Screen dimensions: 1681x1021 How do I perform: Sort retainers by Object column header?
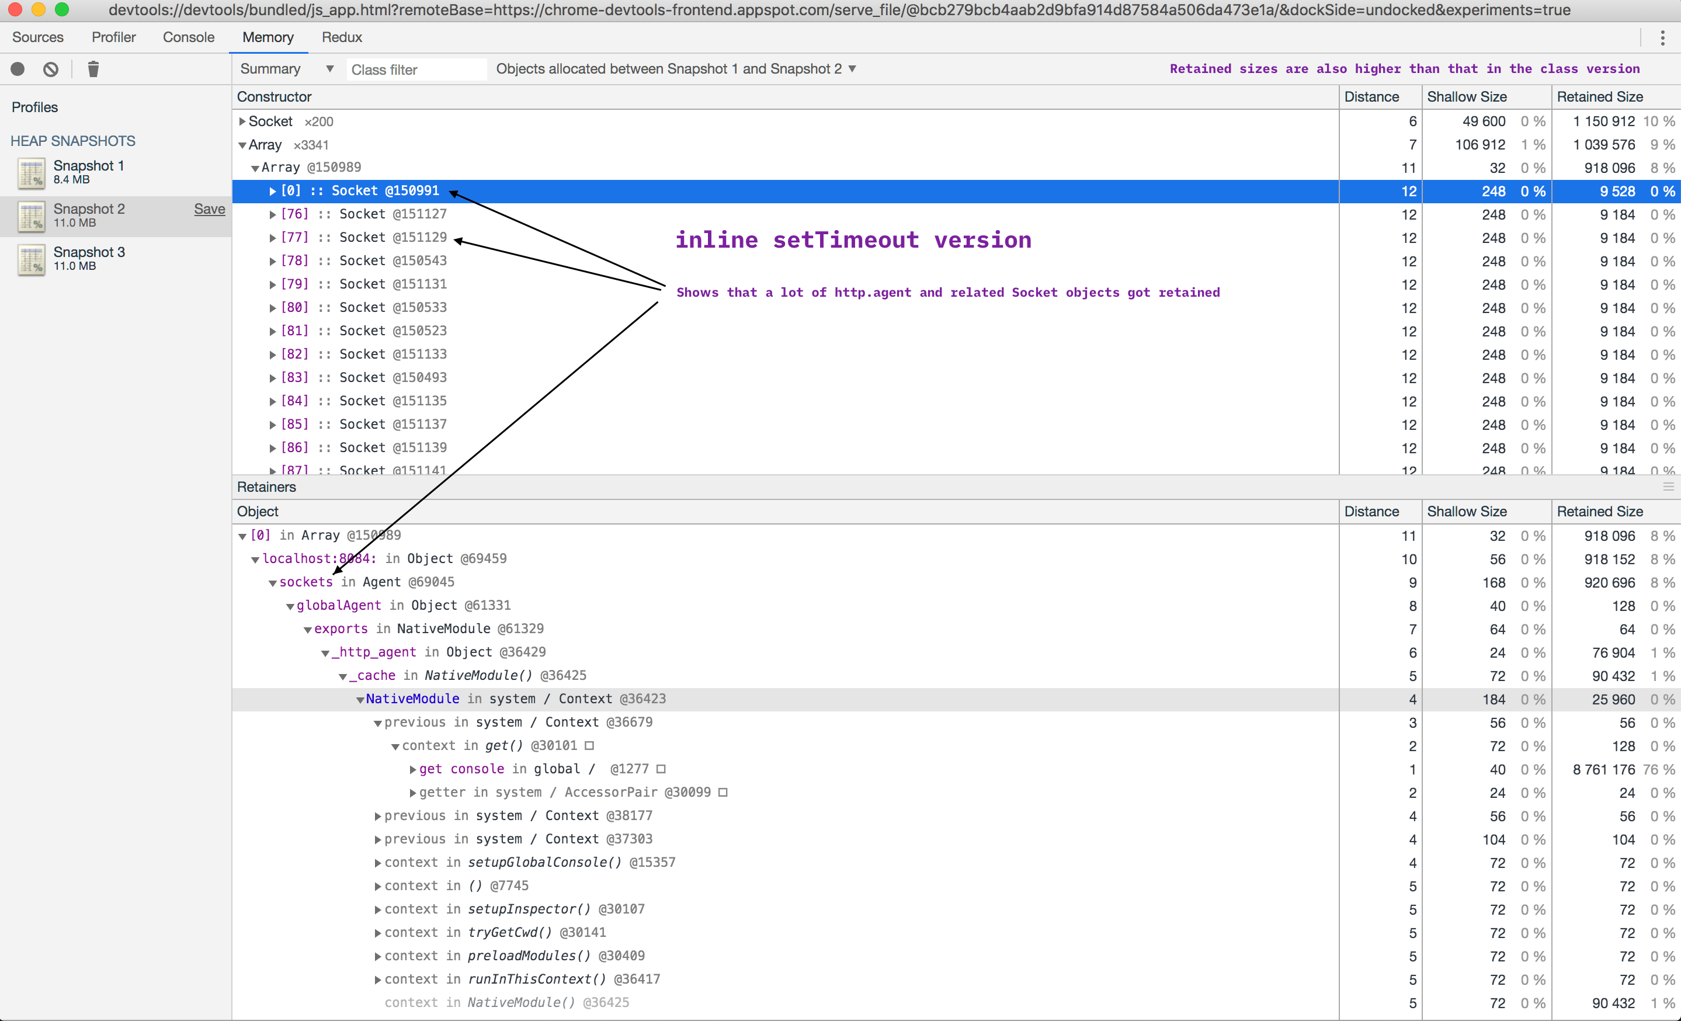coord(785,512)
